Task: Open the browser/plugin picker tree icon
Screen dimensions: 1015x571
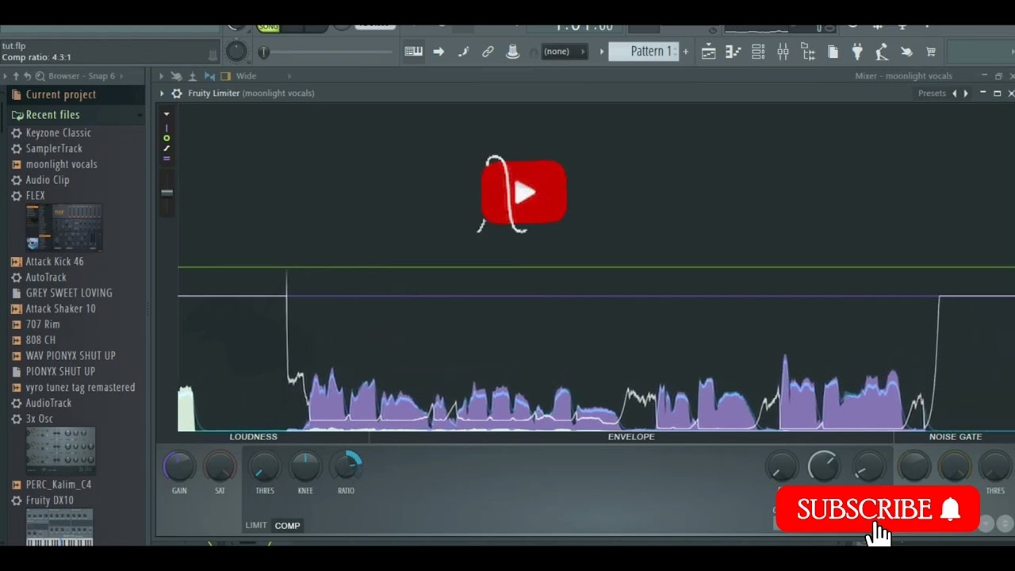Action: (x=808, y=52)
